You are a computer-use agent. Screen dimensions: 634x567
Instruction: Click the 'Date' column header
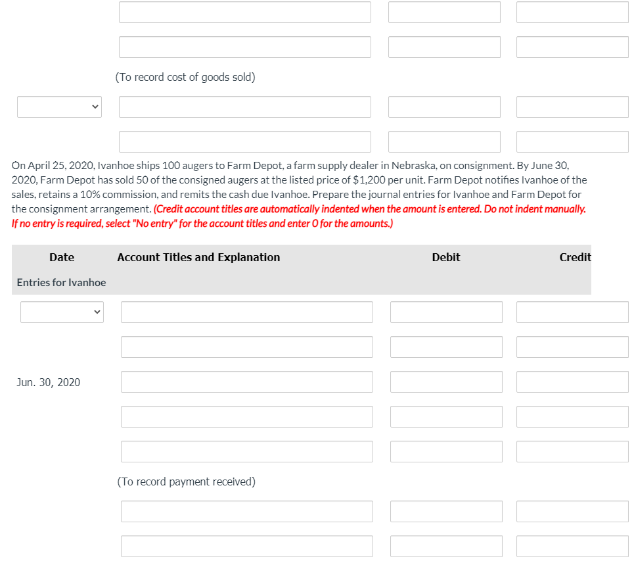[x=62, y=257]
